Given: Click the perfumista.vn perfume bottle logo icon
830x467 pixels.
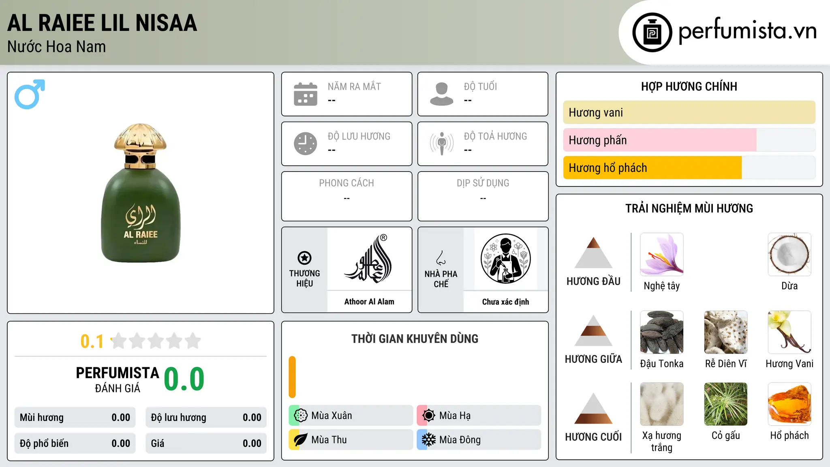Looking at the screenshot, I should [x=652, y=32].
